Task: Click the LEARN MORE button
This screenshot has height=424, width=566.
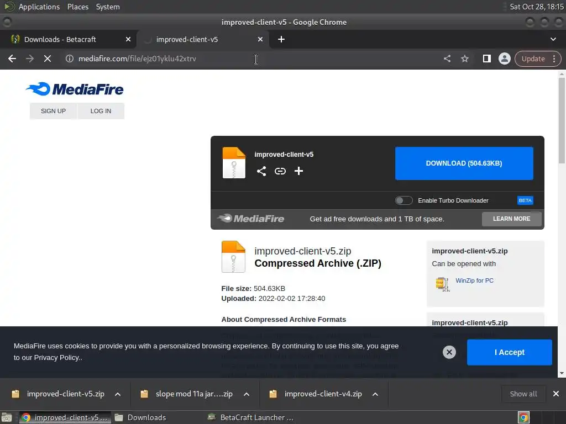Action: pyautogui.click(x=511, y=219)
